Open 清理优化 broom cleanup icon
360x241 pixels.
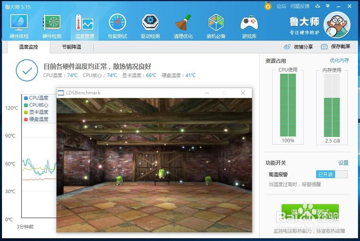click(183, 26)
